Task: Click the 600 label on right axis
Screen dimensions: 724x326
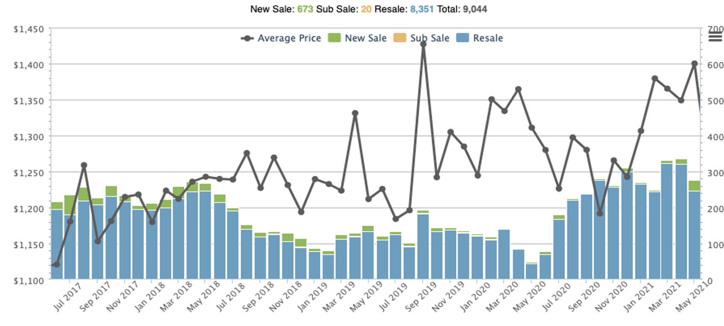Action: pos(715,65)
